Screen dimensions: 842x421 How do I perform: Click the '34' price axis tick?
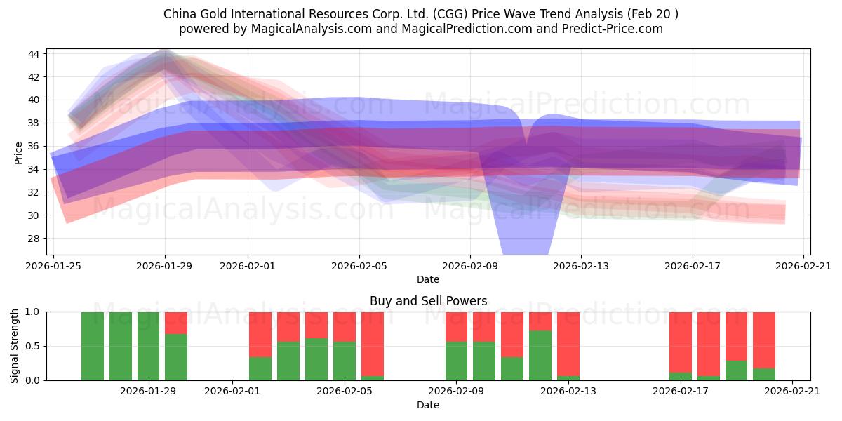[x=34, y=169]
